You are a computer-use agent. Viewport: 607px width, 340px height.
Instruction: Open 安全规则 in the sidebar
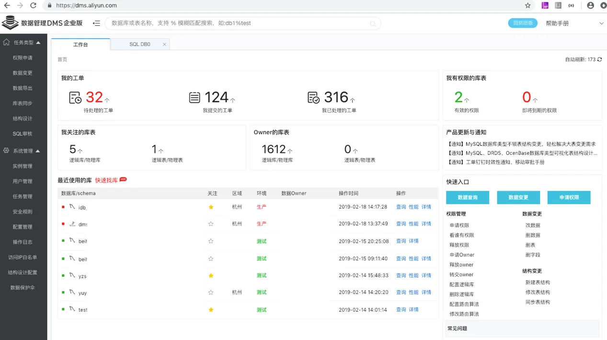(x=23, y=211)
